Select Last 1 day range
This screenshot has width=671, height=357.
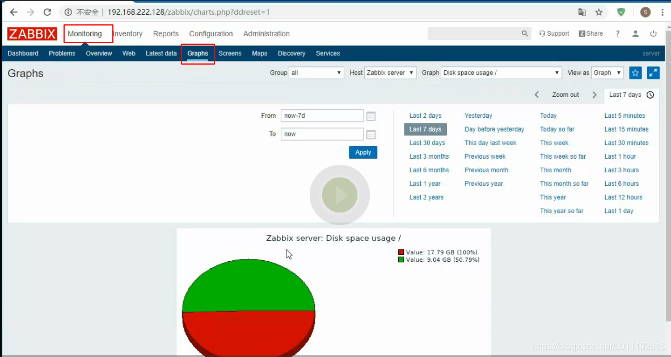619,211
